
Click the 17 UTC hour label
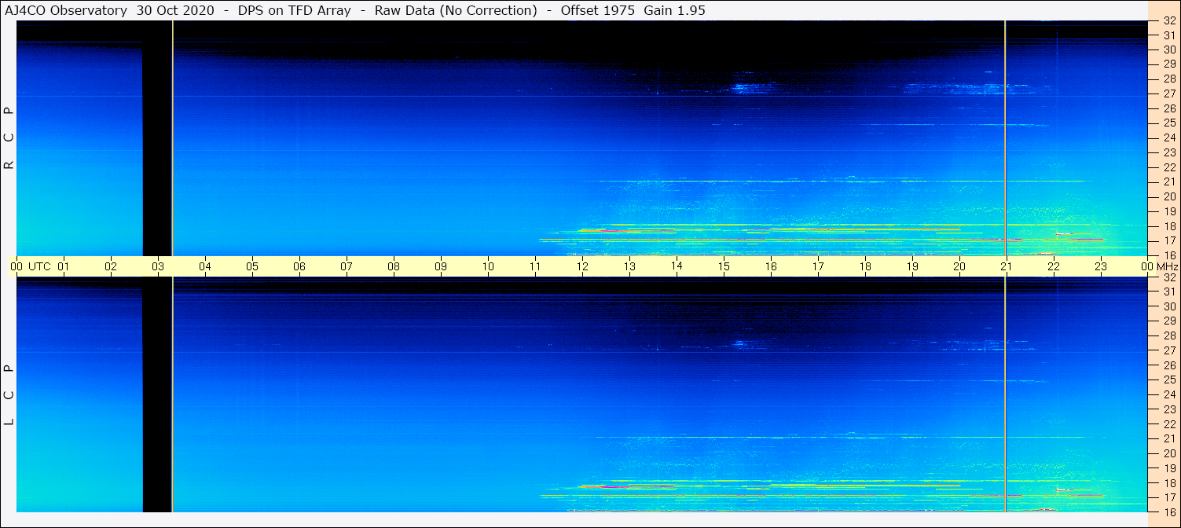pos(818,266)
